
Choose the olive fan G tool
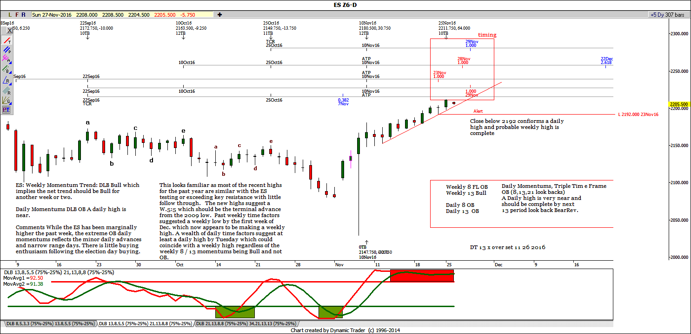coord(7,100)
